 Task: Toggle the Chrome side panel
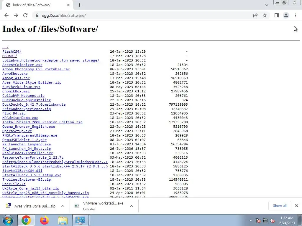click(x=277, y=15)
